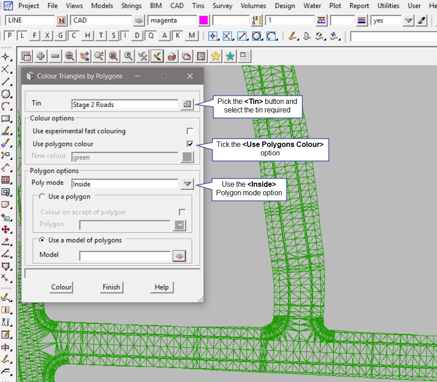Click the print plot icon in view toolbar
This screenshot has height=382, width=437.
[171, 56]
